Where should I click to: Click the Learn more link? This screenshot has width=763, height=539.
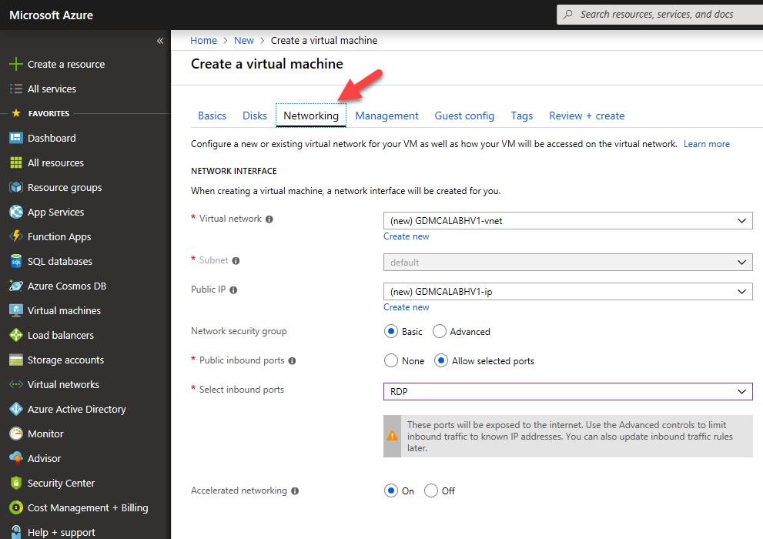pyautogui.click(x=707, y=144)
